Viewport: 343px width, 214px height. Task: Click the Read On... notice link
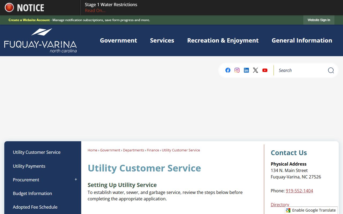click(95, 10)
